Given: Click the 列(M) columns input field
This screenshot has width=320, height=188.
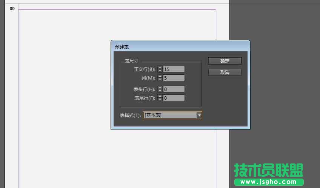Looking at the screenshot, I should click(174, 78).
